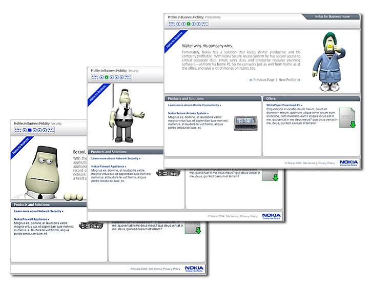This screenshot has height=286, width=371.
Task: Select first step dot on middle Security page
Action: click(x=101, y=77)
